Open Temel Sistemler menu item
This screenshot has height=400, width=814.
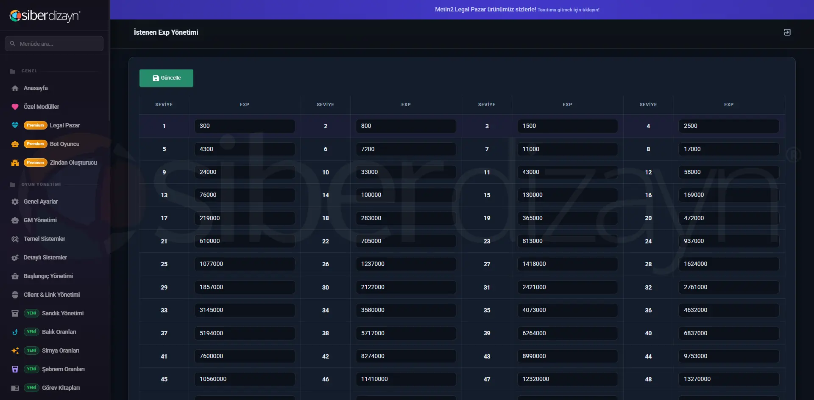tap(44, 239)
